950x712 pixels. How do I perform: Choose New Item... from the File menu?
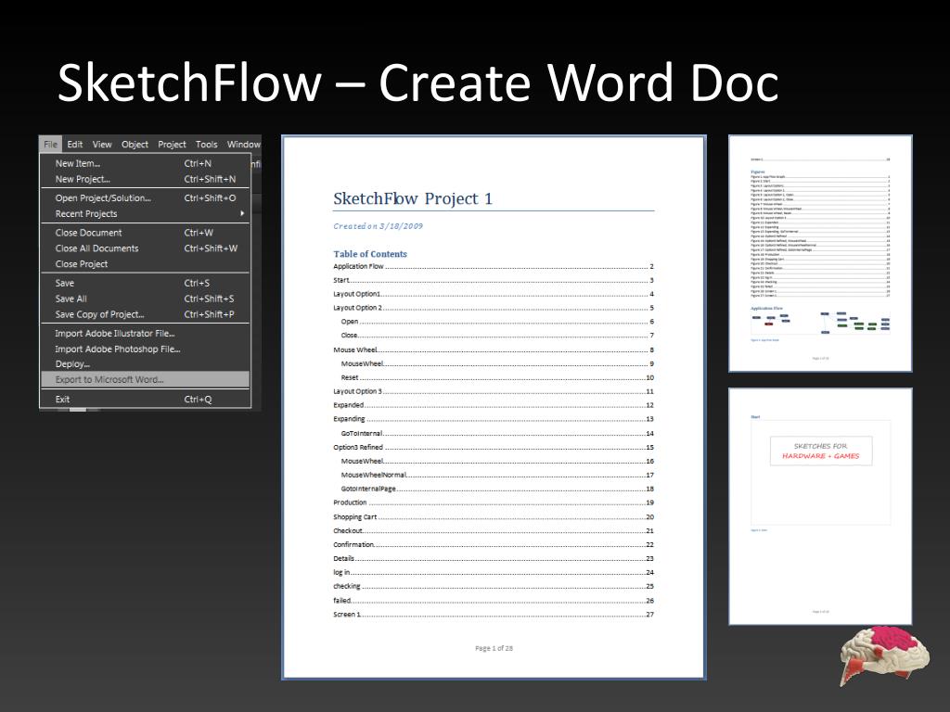pos(146,163)
